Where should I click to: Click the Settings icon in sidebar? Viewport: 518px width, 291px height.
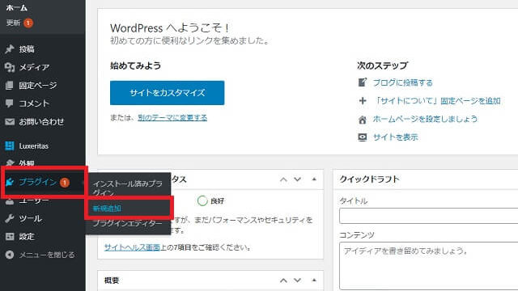(10, 237)
